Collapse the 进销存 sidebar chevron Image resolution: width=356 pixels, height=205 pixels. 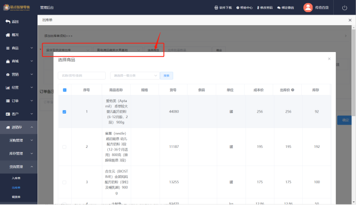(x=32, y=127)
